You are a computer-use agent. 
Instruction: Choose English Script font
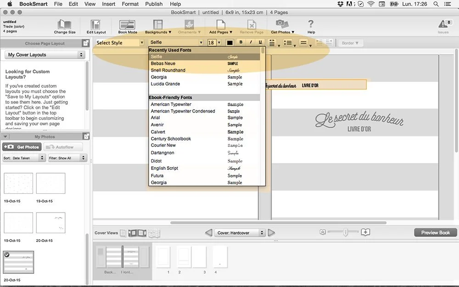tap(204, 169)
